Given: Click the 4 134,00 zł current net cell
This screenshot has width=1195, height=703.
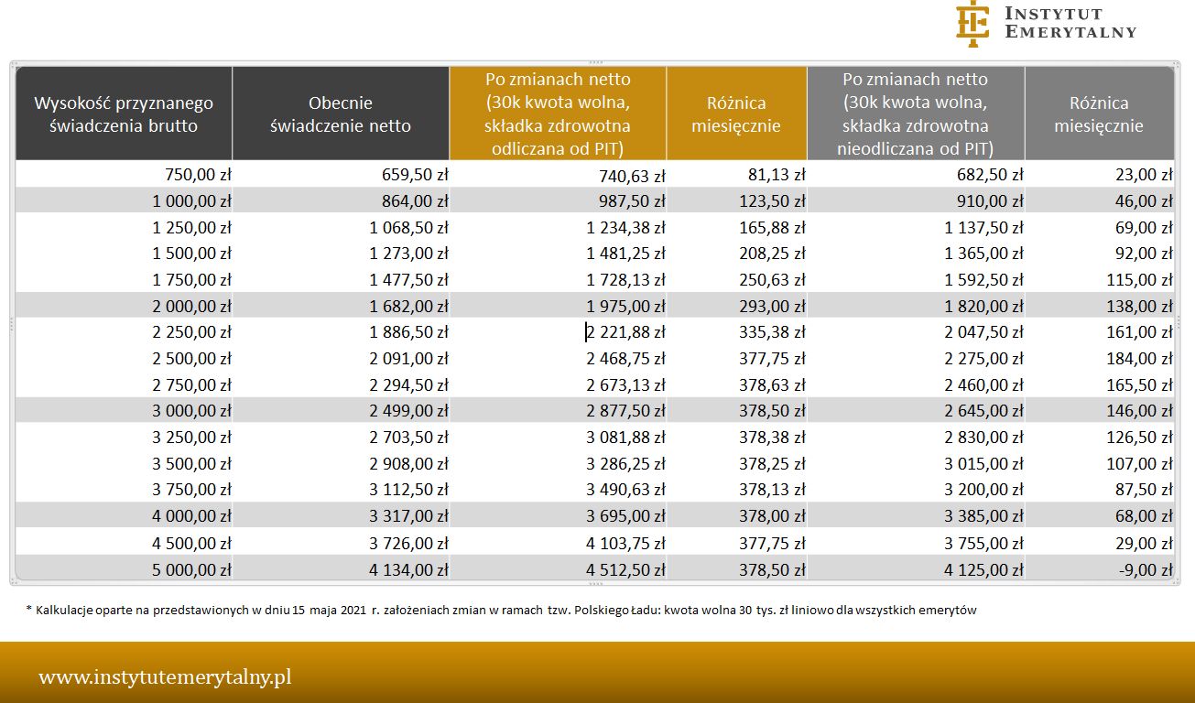Looking at the screenshot, I should click(408, 569).
